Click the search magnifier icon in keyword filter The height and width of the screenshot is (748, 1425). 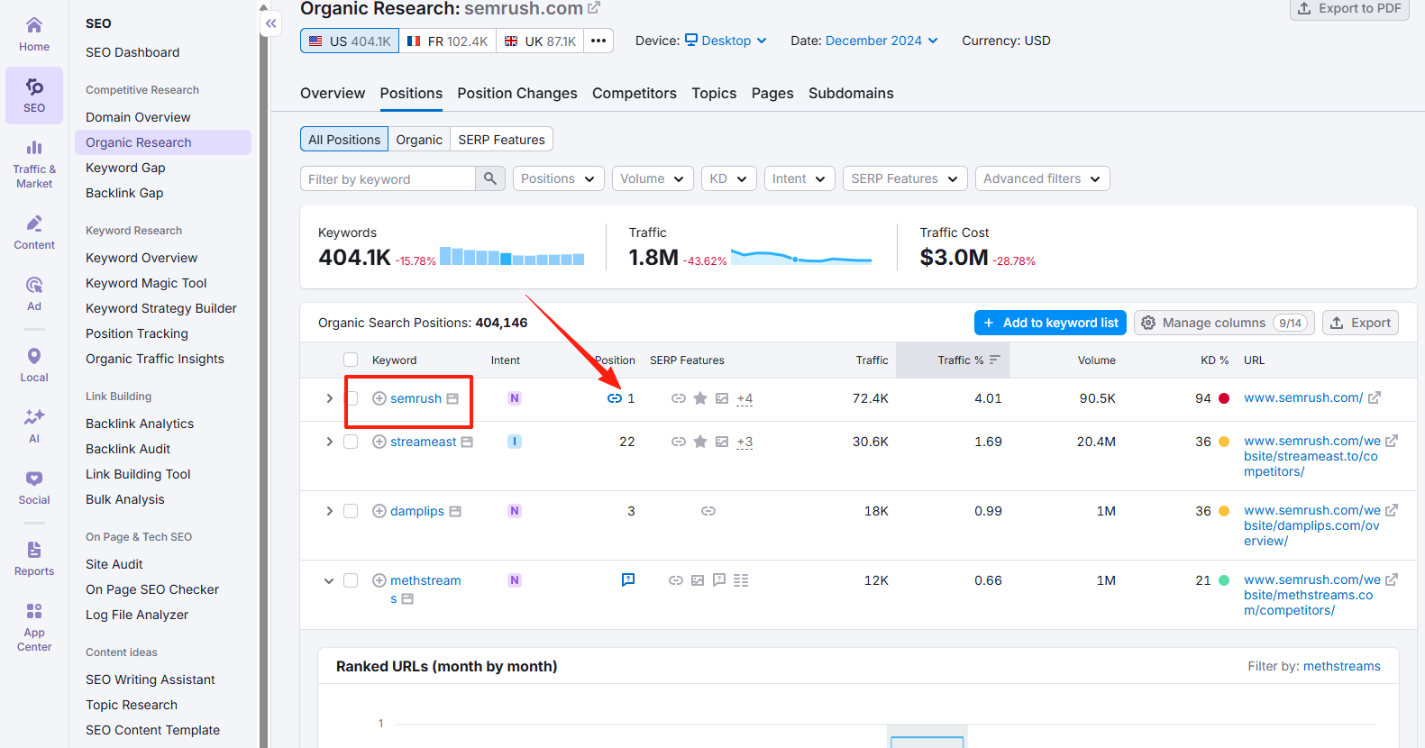click(489, 178)
